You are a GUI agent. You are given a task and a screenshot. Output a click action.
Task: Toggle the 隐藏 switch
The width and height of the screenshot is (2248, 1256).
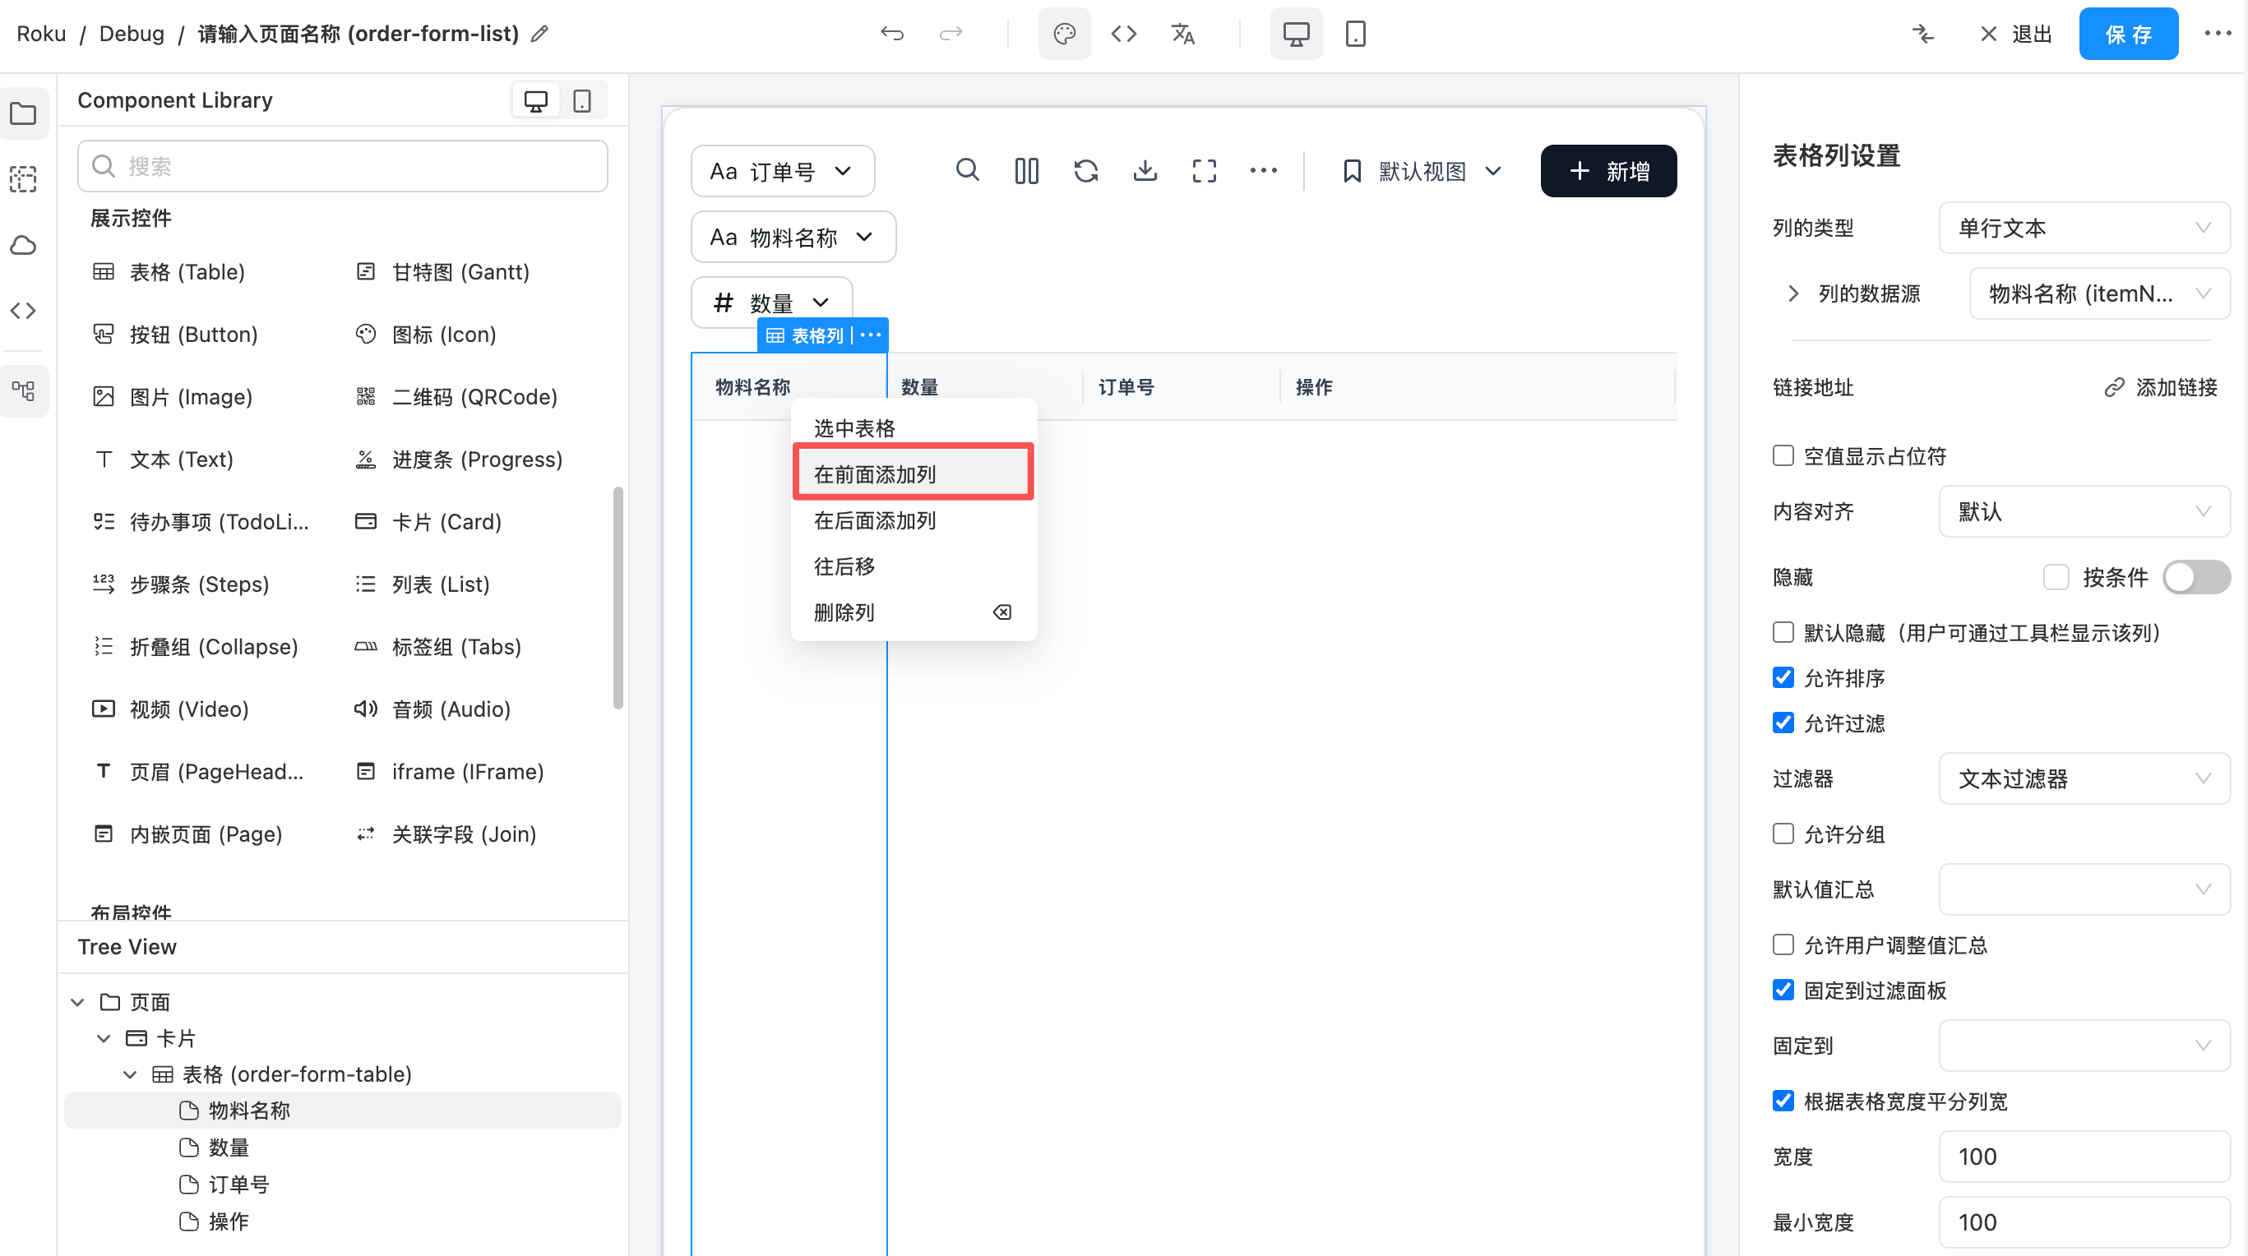[2195, 576]
